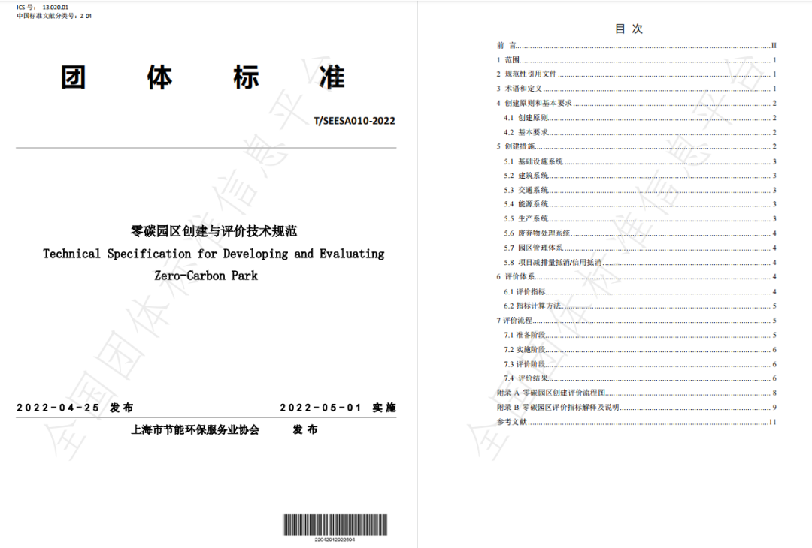Select TOC entry '5.2 建筑系统'
This screenshot has width=812, height=548.
click(640, 176)
